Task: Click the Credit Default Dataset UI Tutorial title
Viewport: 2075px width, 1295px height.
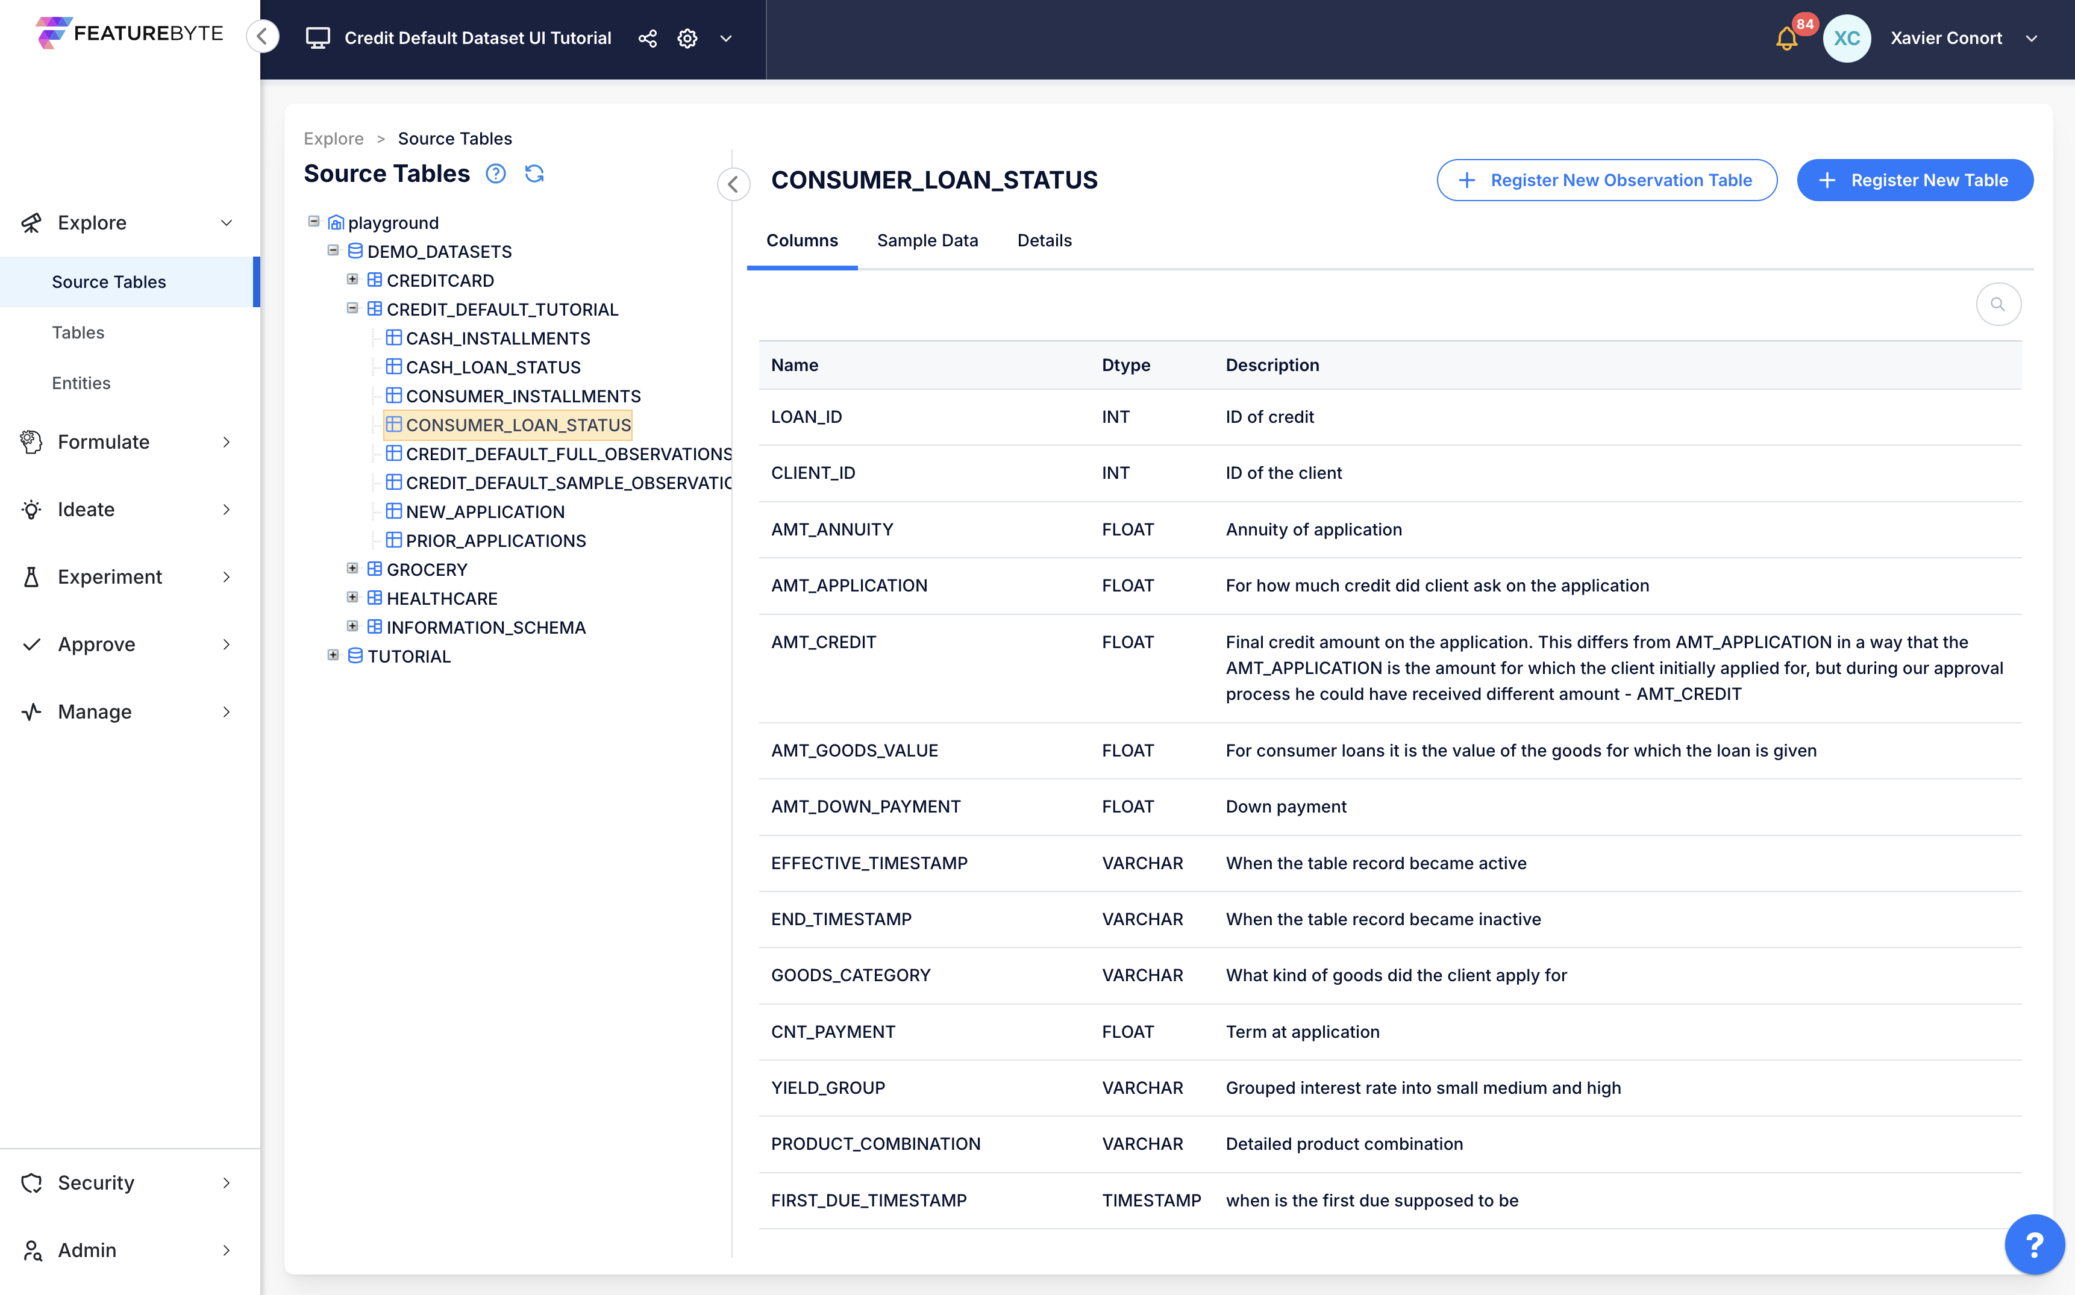Action: (x=477, y=39)
